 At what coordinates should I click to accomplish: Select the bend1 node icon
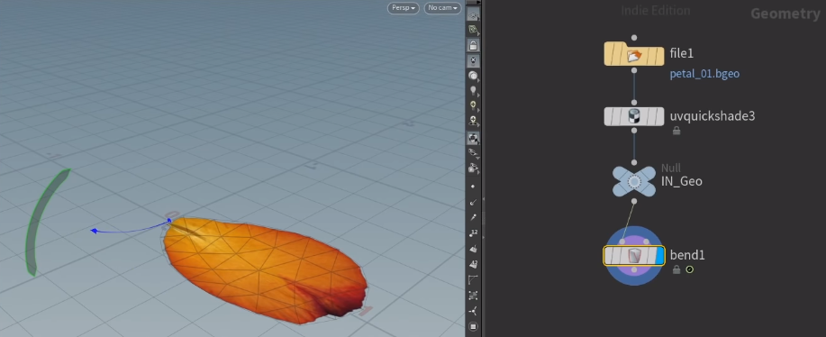coord(634,256)
